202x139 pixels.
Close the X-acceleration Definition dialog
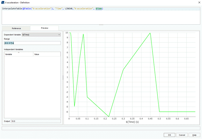pos(198,2)
